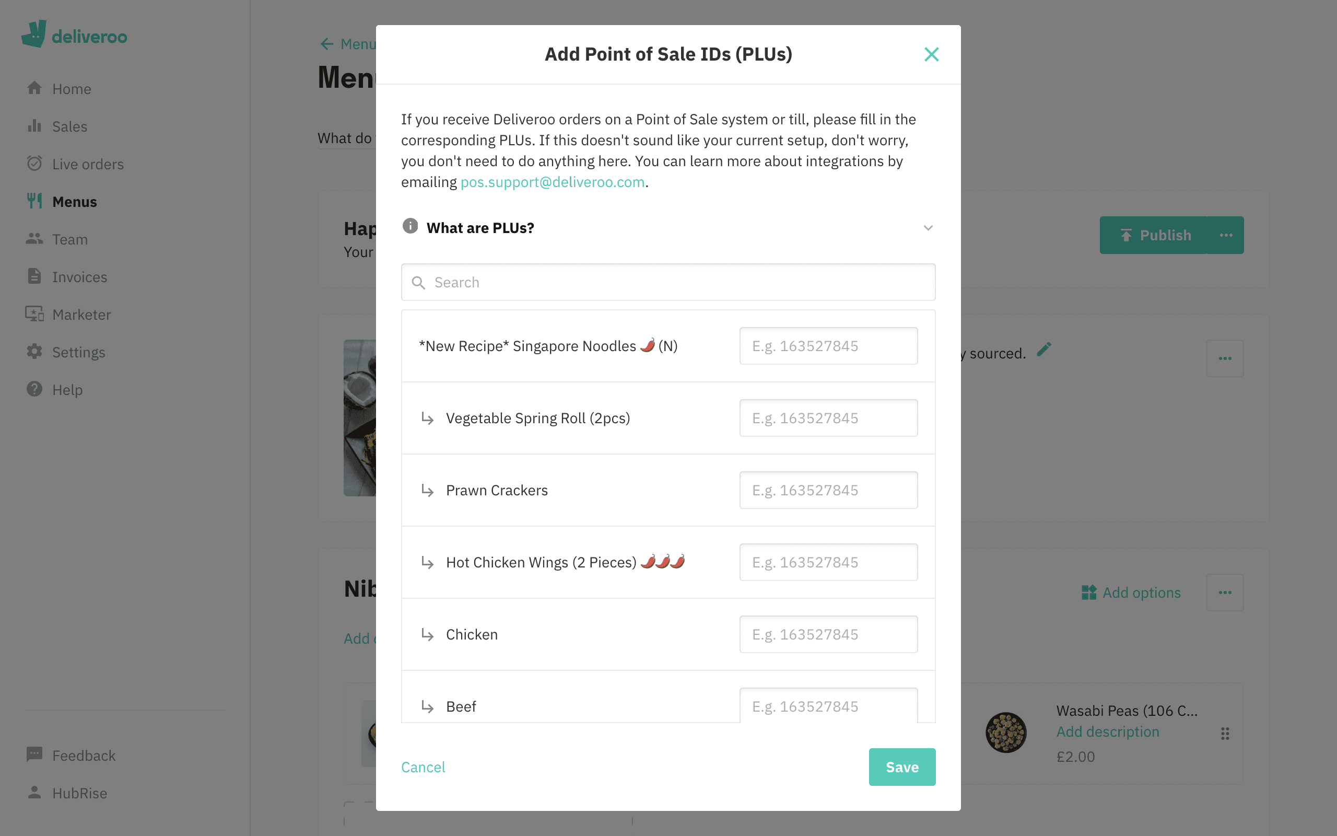Click the Sales chart icon in sidebar
Screen dimensions: 1337x836
[34, 126]
